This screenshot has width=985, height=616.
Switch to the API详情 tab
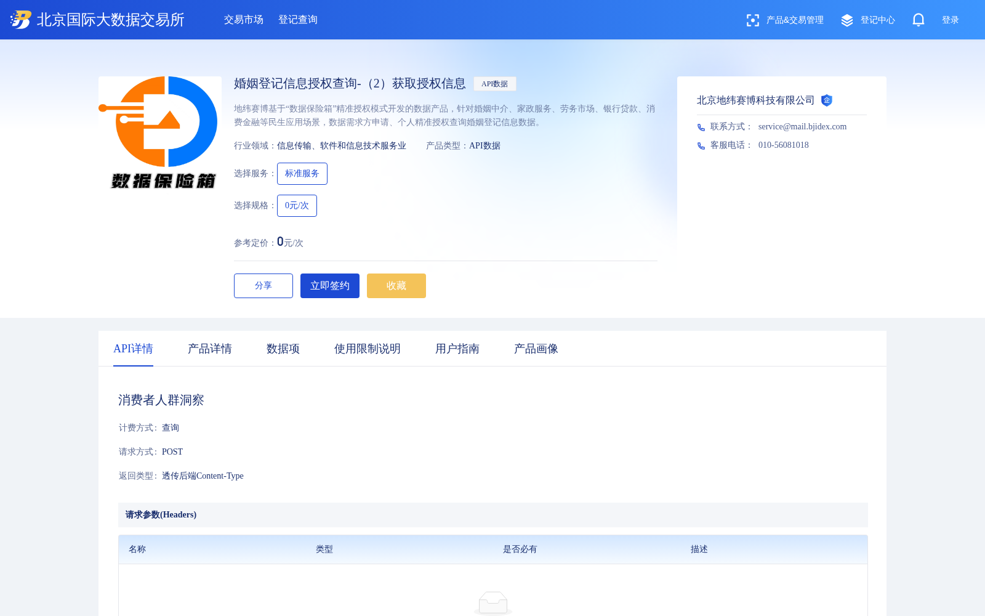[133, 349]
